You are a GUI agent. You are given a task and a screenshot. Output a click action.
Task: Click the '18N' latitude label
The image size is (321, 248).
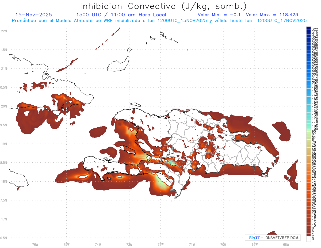[4, 181]
